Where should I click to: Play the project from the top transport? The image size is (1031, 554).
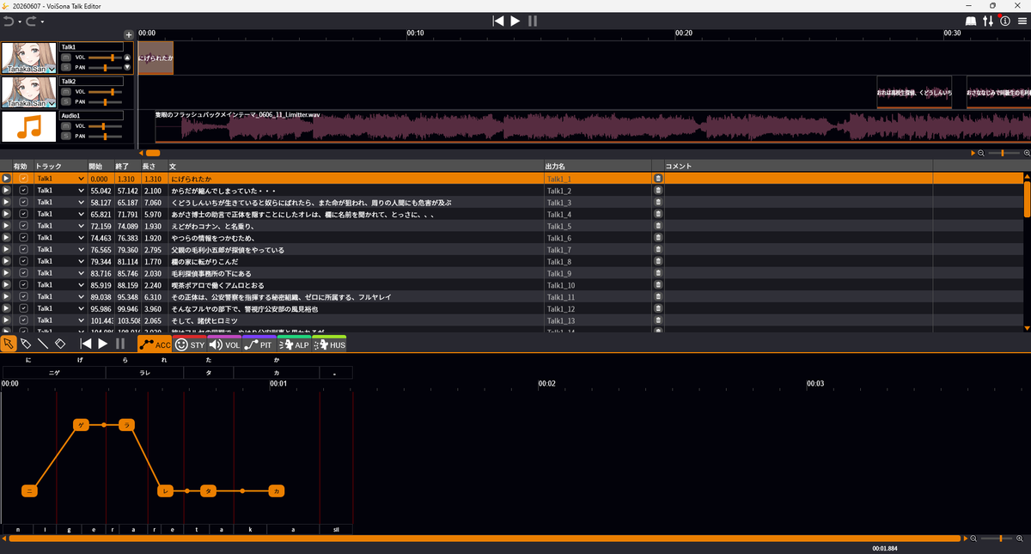515,21
